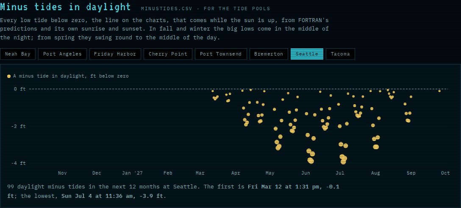
Task: Open the Friday Harbor station tab
Action: 115,54
